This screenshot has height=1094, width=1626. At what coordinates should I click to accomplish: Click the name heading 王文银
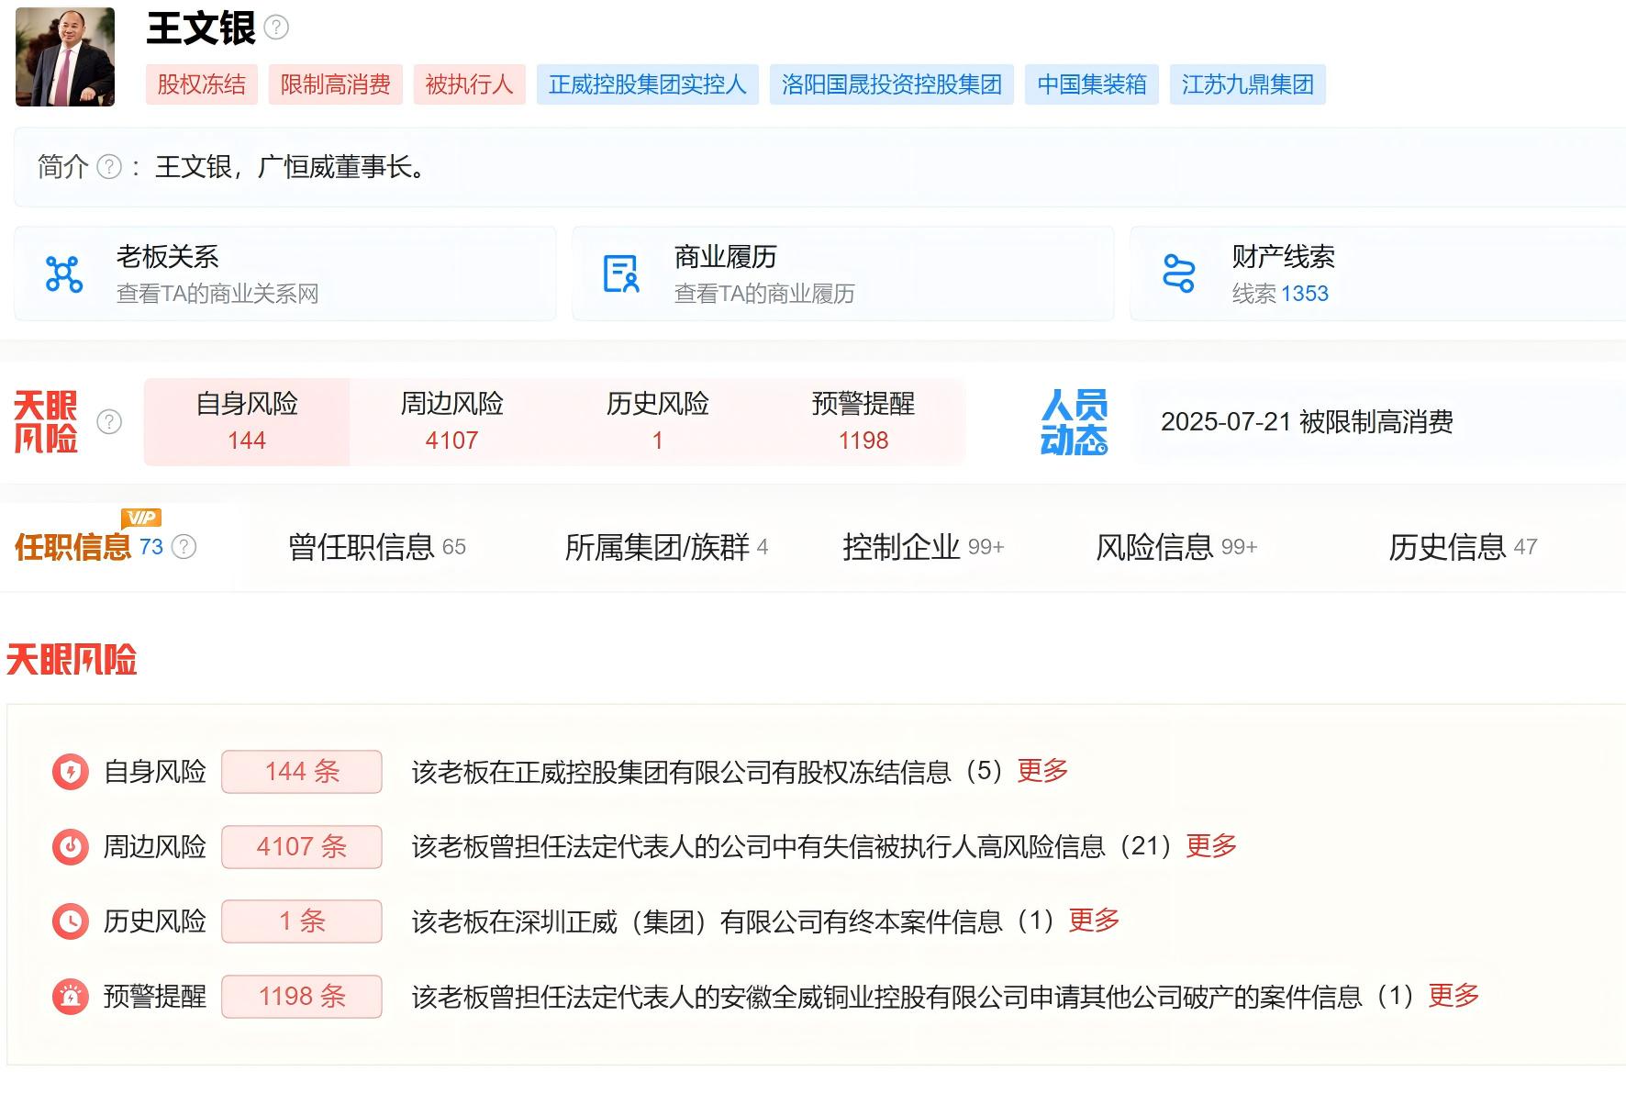tap(201, 28)
